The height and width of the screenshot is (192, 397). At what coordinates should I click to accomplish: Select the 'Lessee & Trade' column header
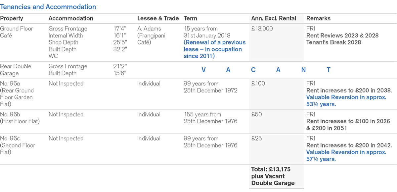(158, 19)
